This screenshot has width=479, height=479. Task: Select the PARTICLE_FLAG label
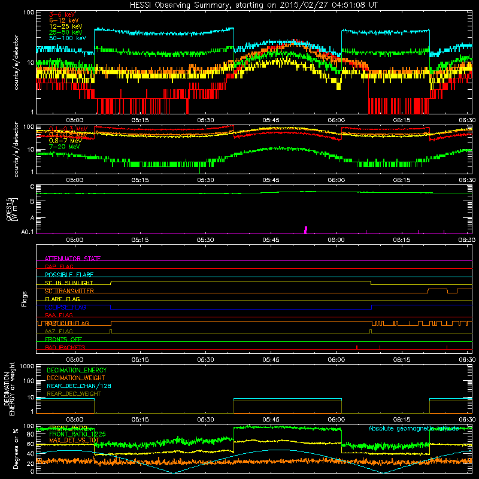click(67, 323)
